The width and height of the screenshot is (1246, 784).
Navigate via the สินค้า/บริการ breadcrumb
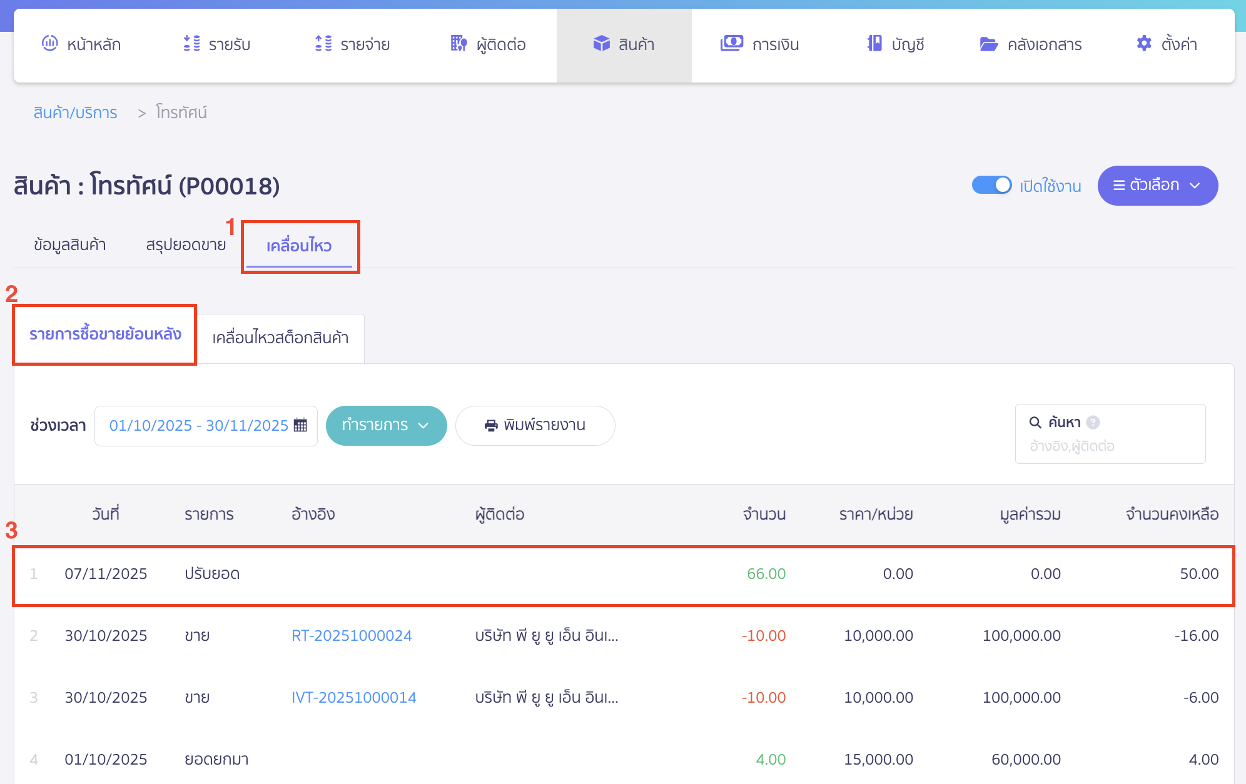(x=75, y=113)
